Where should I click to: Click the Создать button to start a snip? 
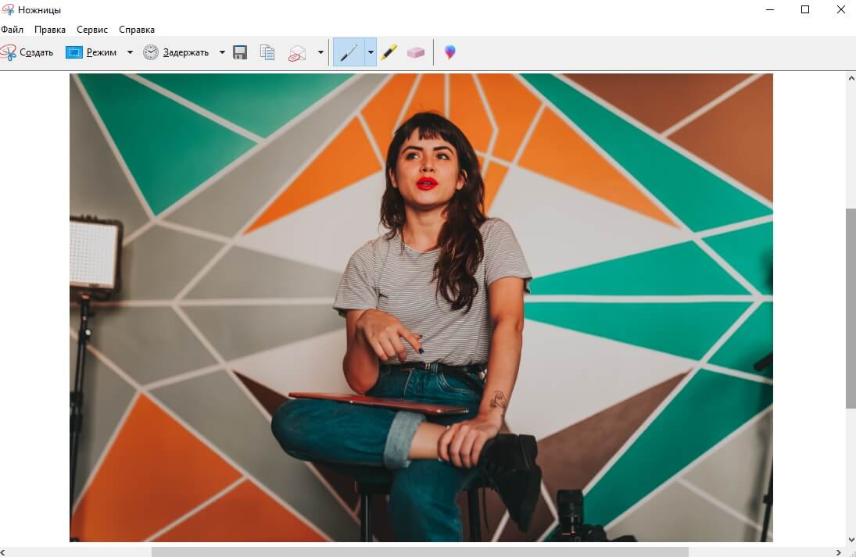pyautogui.click(x=27, y=52)
